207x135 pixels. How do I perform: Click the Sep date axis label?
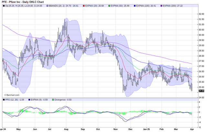click(83, 129)
